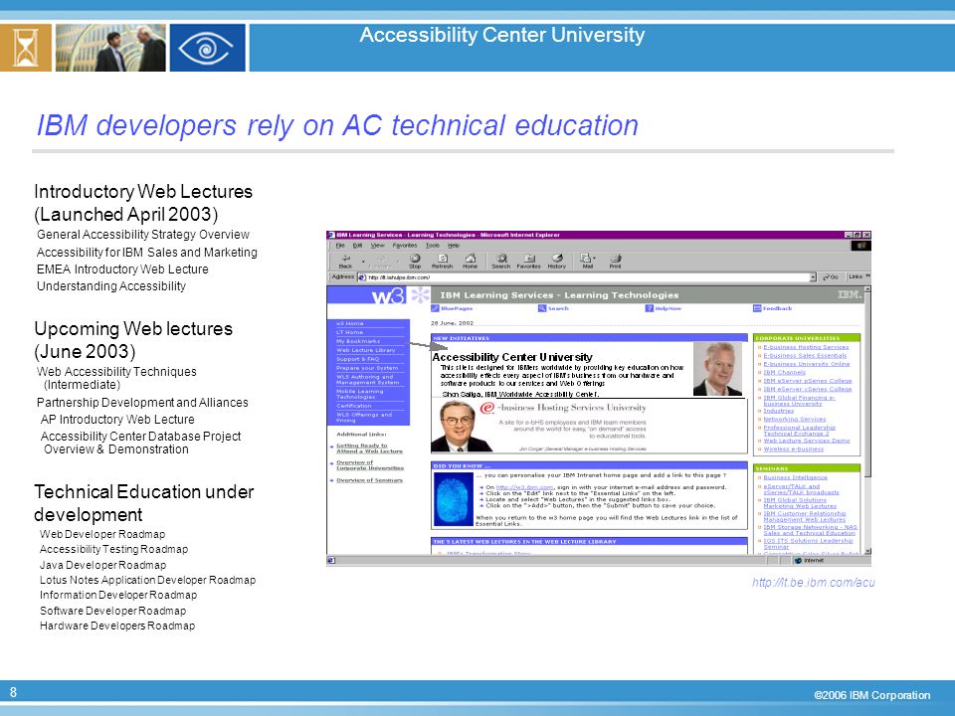Open the File menu
Screen dimensions: 955x716
pyautogui.click(x=340, y=246)
